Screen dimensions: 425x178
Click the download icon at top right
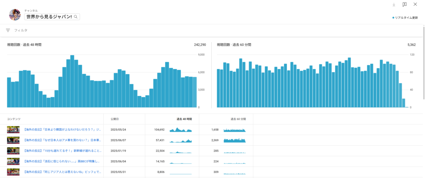coord(393,5)
